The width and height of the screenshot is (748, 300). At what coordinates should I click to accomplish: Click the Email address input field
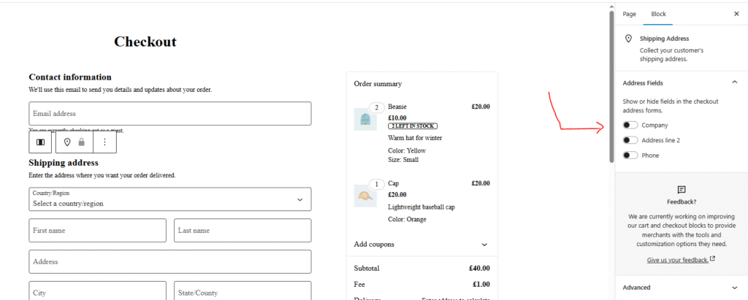click(170, 114)
